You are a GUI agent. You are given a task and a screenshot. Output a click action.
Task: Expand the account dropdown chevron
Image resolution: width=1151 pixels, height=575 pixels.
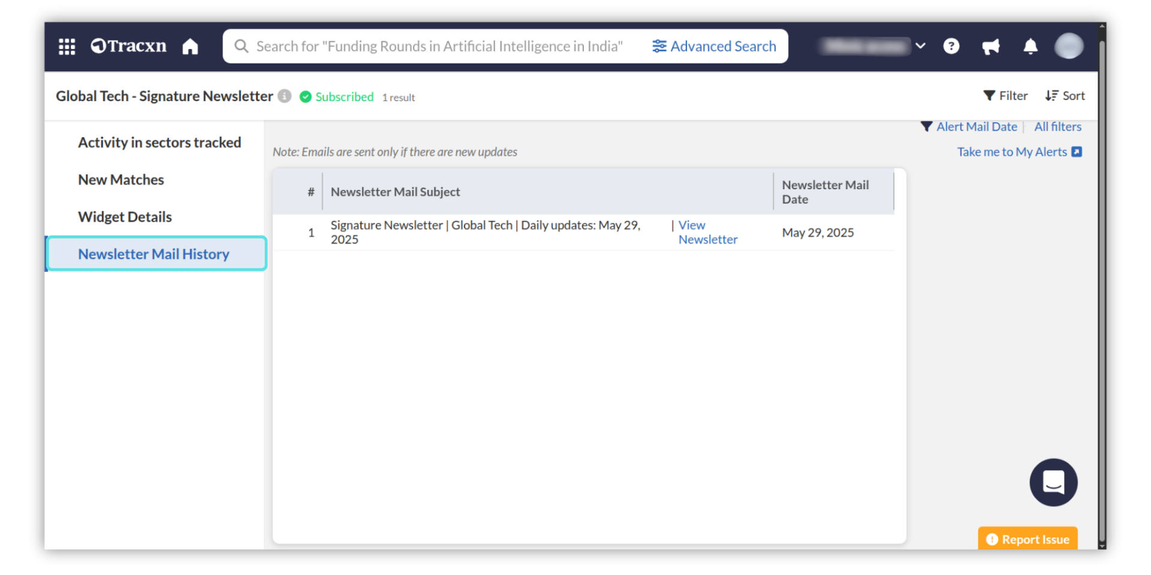[x=921, y=46]
